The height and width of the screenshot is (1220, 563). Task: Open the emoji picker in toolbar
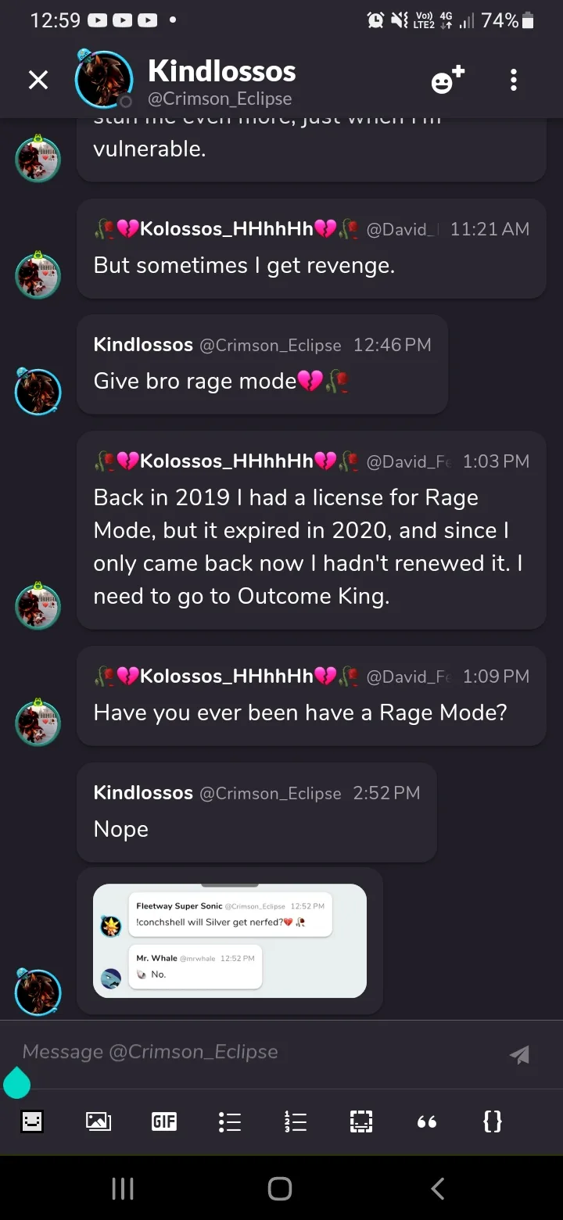coord(31,1121)
